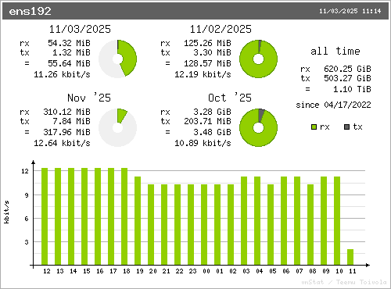Image resolution: width=391 pixels, height=289 pixels.
Task: Click the Oct '25 month heading
Action: point(230,98)
